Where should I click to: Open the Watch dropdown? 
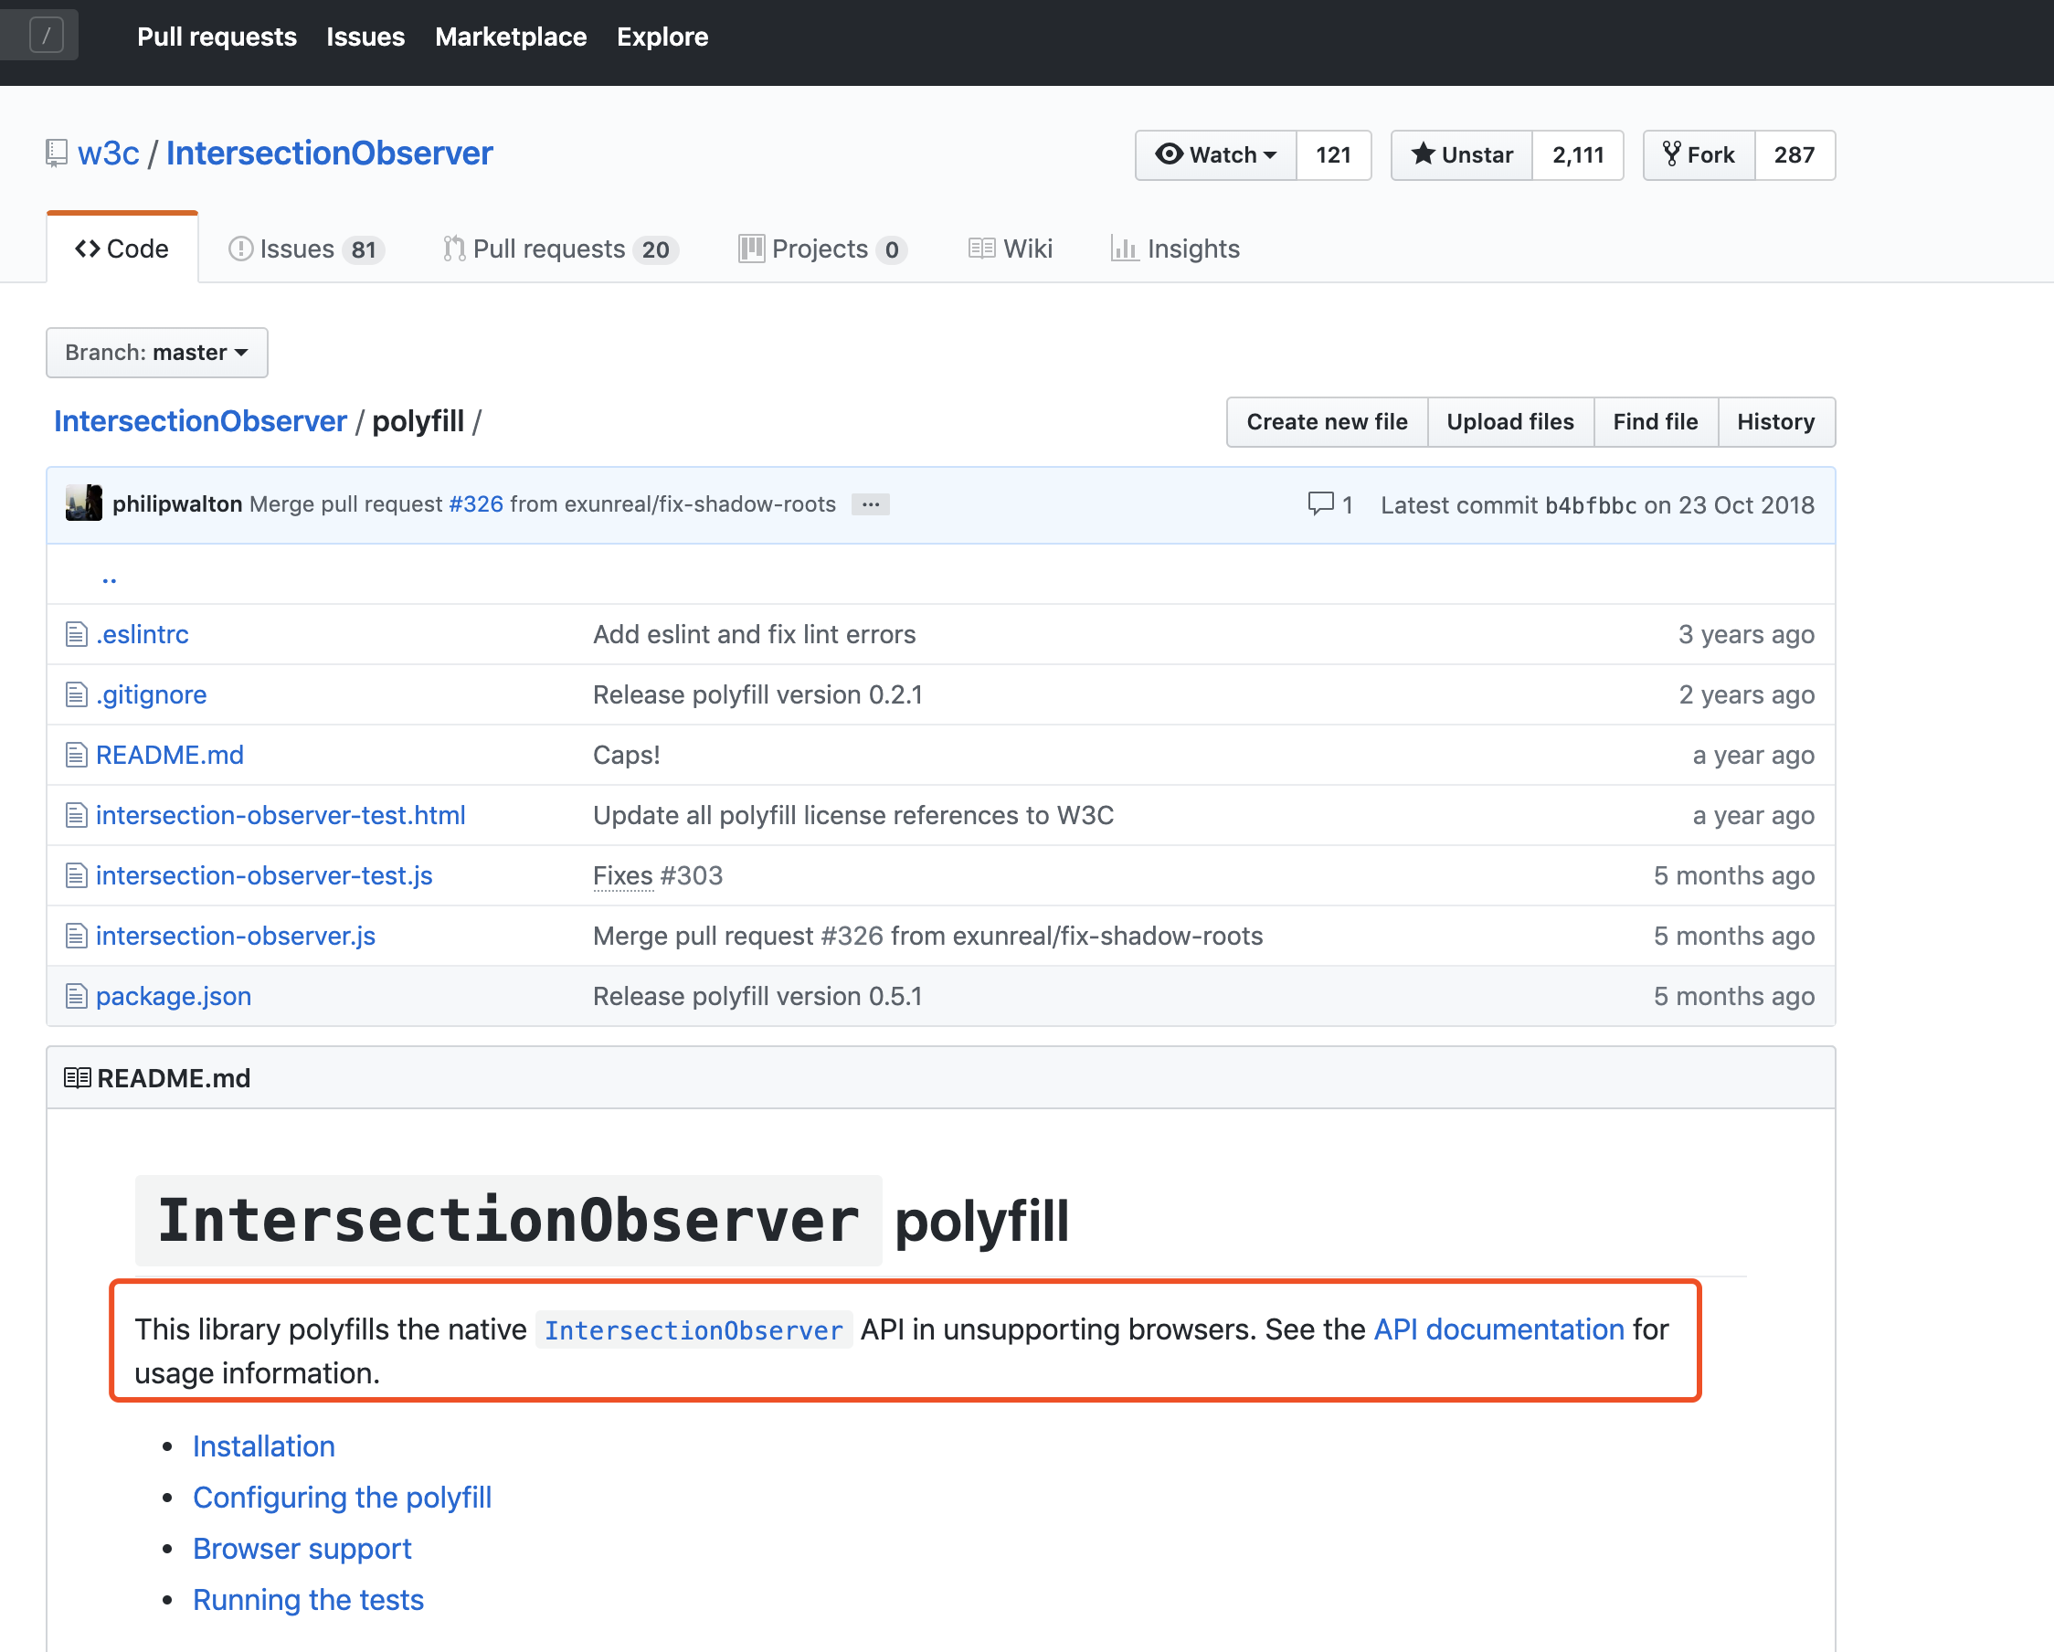point(1215,155)
